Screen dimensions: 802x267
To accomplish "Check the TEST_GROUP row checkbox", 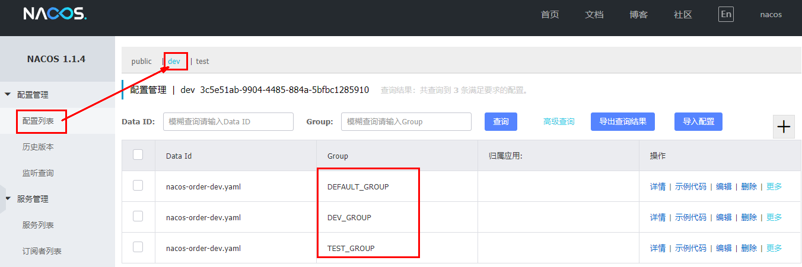I will tap(138, 247).
